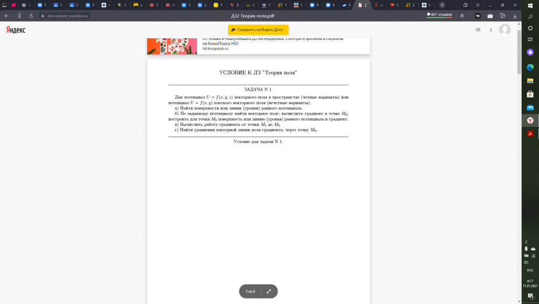Expand hidden system tray icons chevron
Viewport: 539px width, 304px height.
(x=526, y=242)
